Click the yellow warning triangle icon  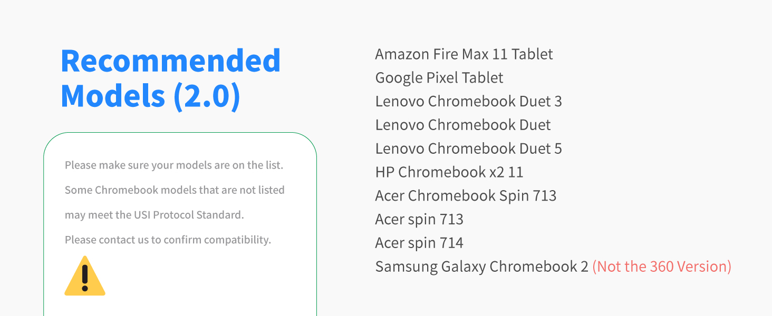(x=85, y=276)
